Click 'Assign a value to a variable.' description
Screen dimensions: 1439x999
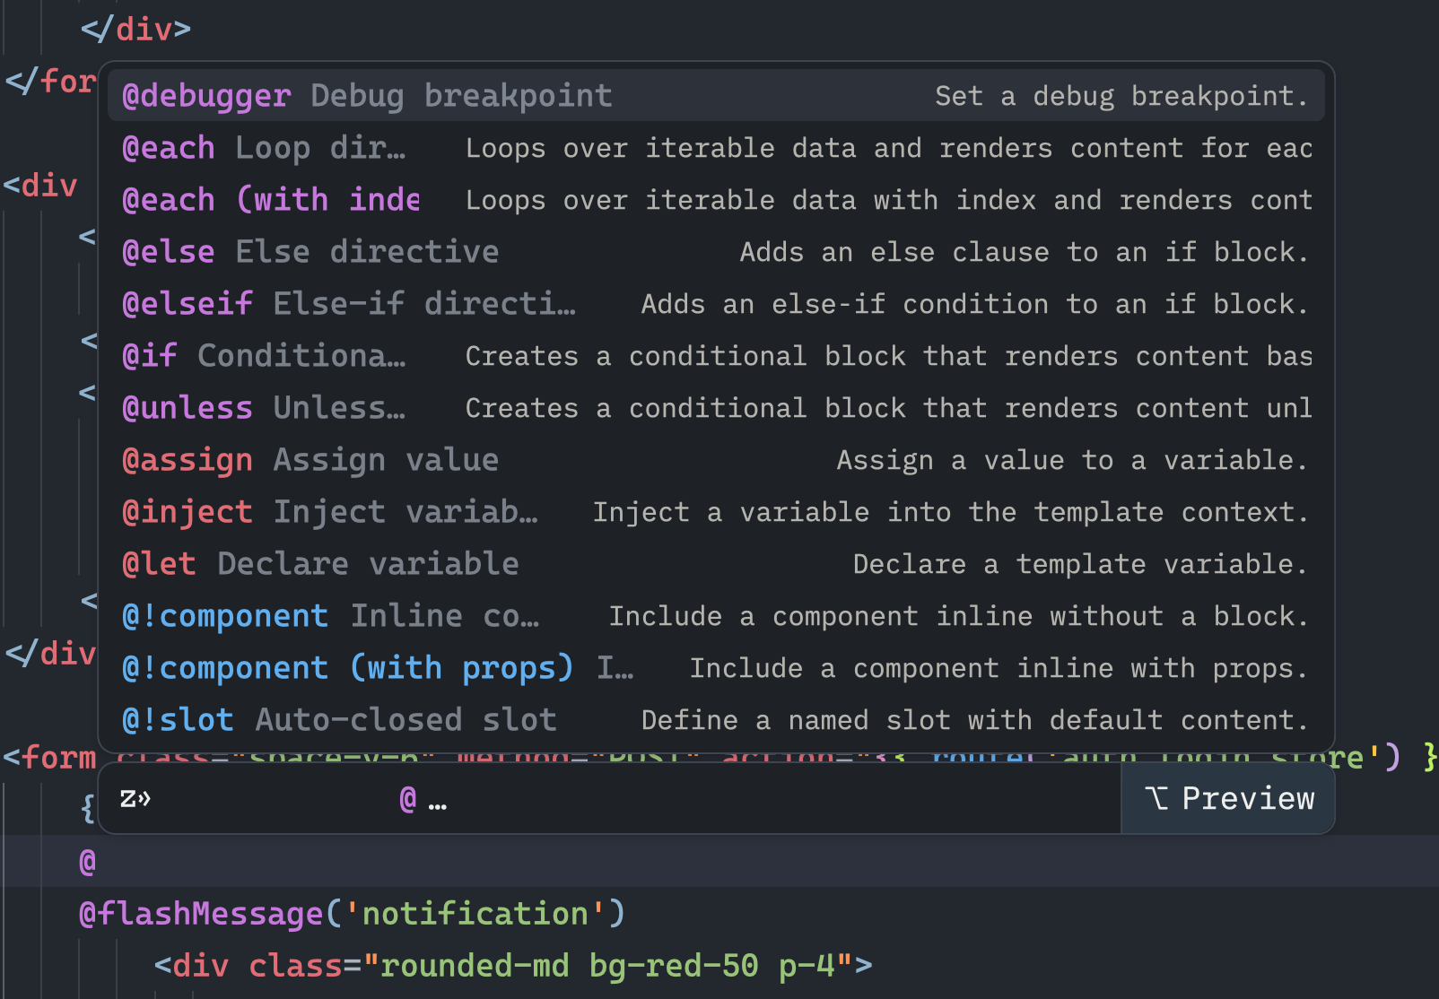(1072, 459)
